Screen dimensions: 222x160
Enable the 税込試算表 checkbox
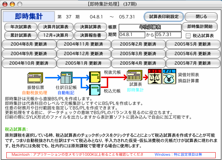tap(188, 35)
